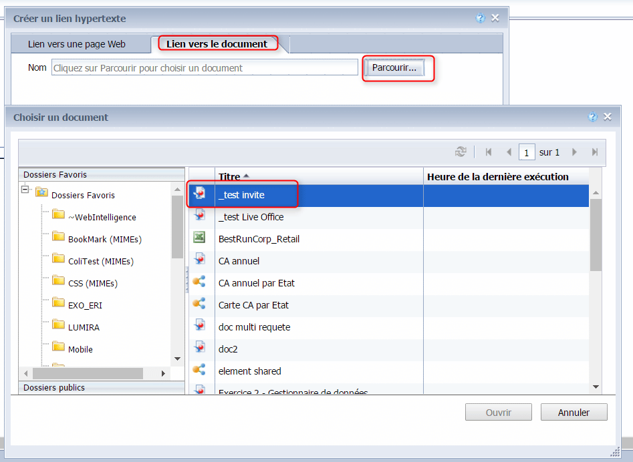Click the page number field showing 1
Screen dimensions: 633x462
[x=527, y=152]
